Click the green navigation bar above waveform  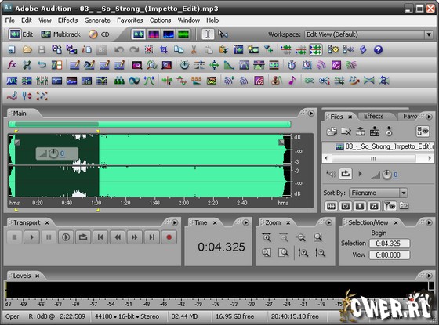[150, 125]
